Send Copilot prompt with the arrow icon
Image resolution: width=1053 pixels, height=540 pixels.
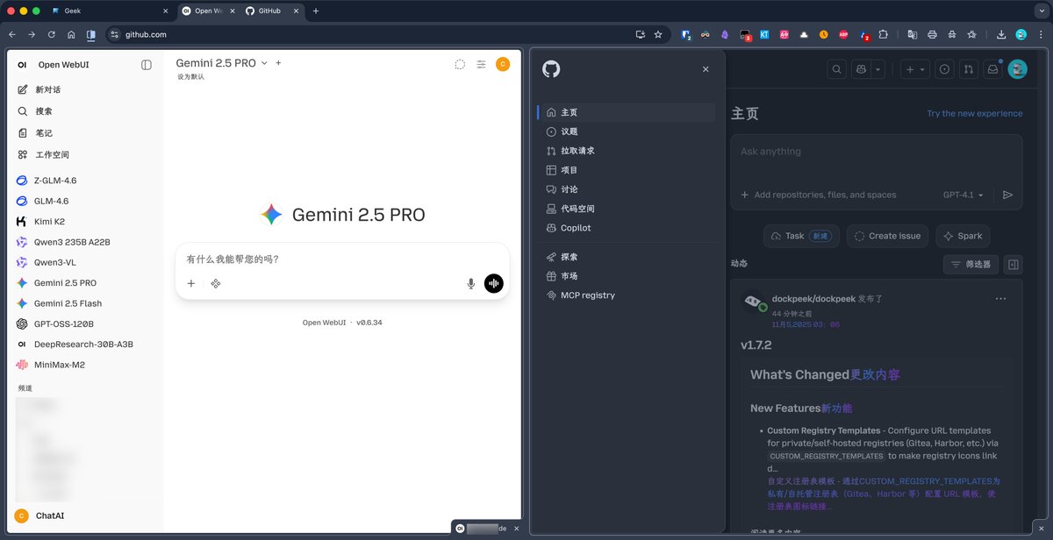pos(1007,195)
